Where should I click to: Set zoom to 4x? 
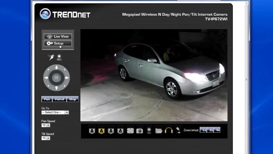pos(217,130)
